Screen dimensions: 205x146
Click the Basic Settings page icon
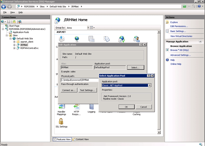(167, 31)
